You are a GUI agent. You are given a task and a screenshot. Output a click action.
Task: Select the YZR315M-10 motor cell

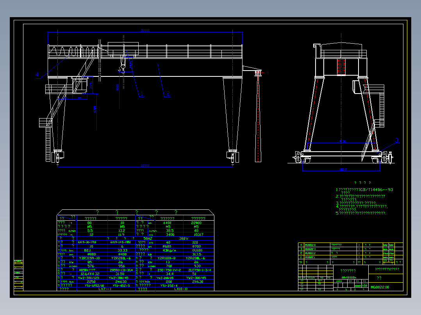point(89,258)
